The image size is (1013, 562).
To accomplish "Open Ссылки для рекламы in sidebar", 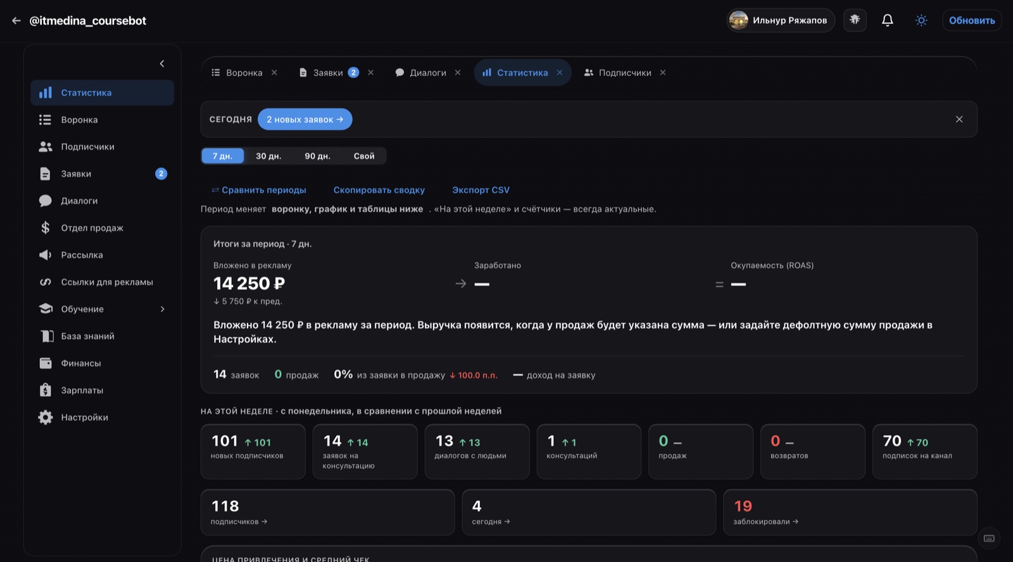I will point(102,282).
